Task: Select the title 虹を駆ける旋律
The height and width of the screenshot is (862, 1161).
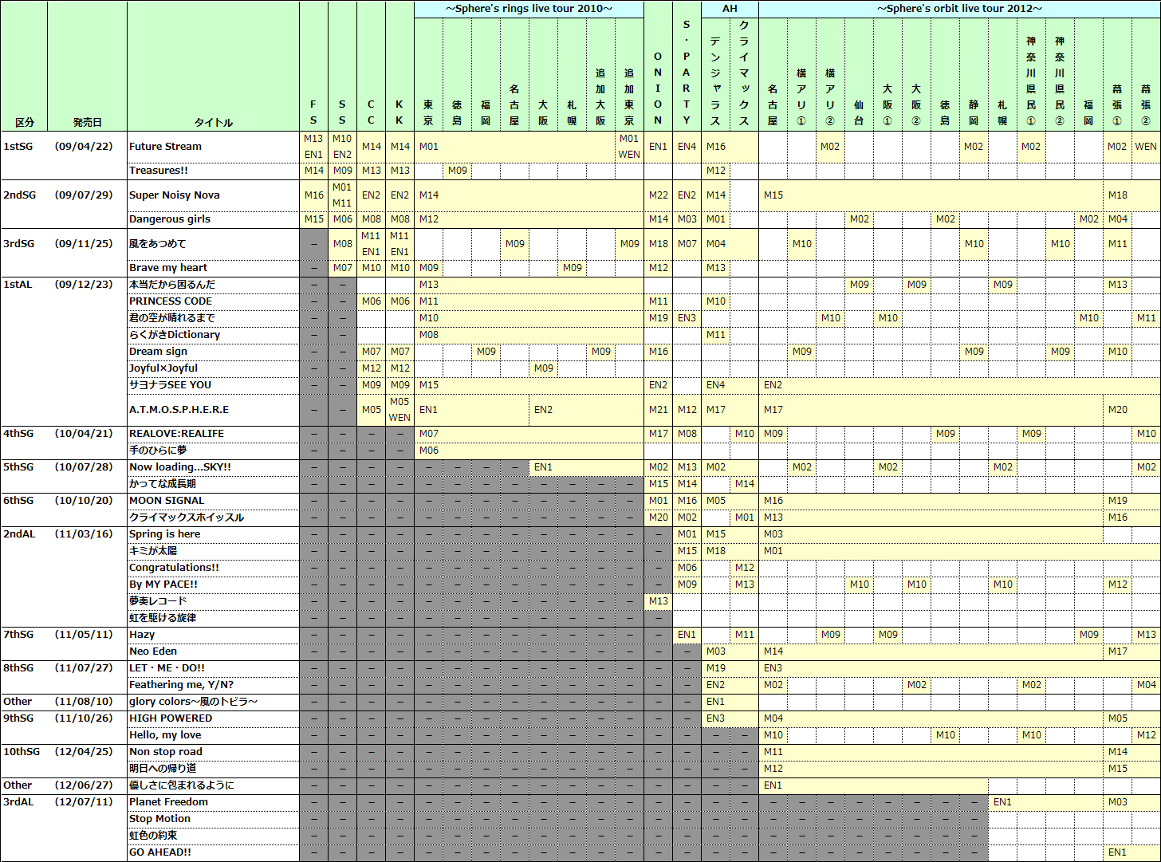Action: click(x=162, y=618)
